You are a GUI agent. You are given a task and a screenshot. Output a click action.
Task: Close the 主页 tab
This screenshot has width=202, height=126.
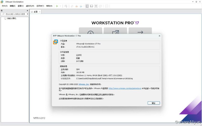click(x=40, y=12)
